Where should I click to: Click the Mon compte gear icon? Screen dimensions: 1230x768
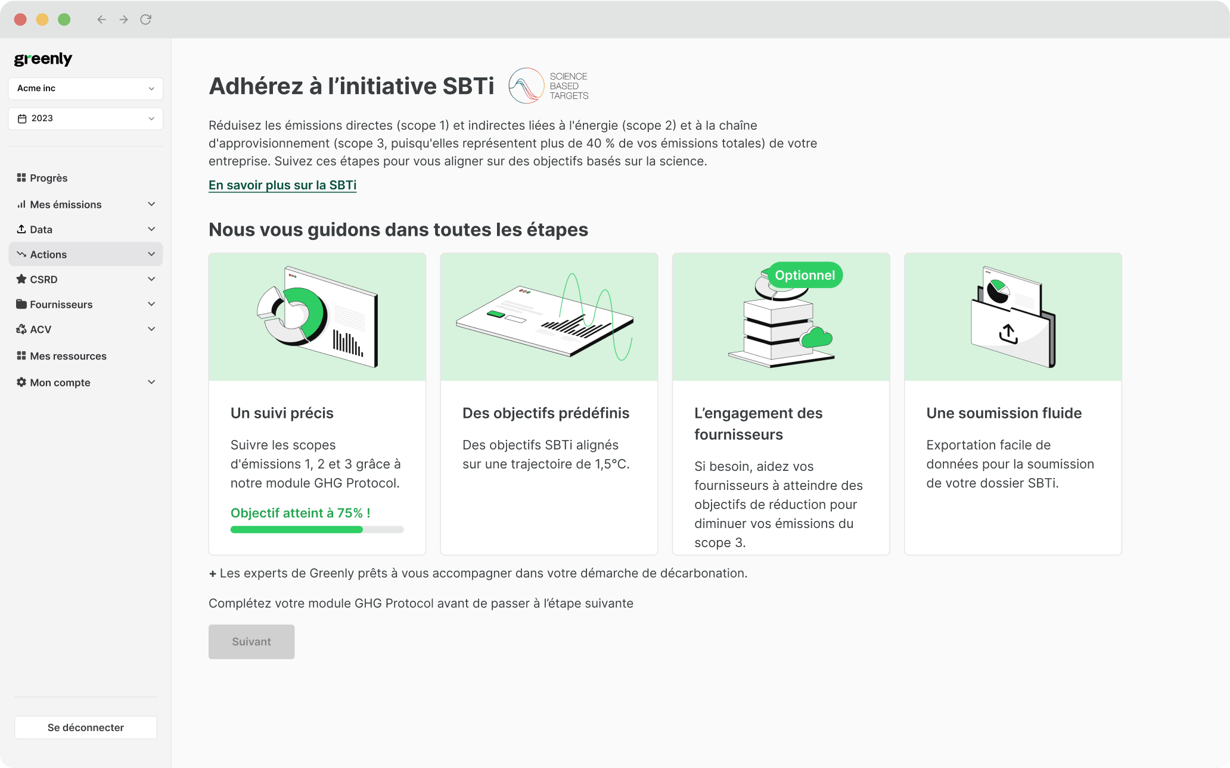[21, 382]
